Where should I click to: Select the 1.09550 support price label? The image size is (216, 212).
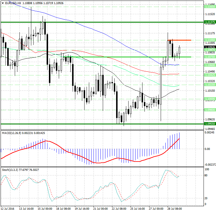(210, 124)
